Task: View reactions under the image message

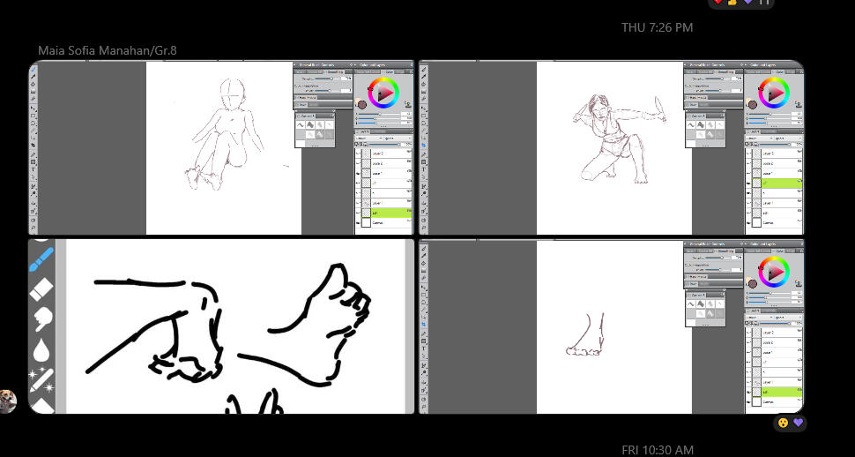Action: tap(789, 423)
